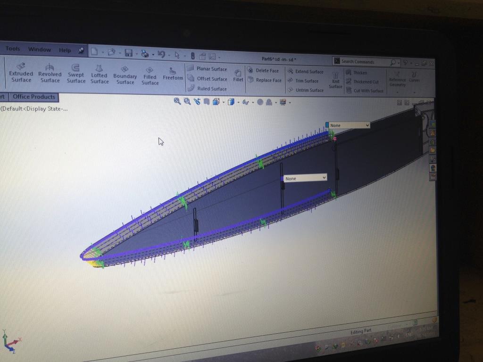This screenshot has width=483, height=362.
Task: Open the Window menu
Action: pyautogui.click(x=40, y=49)
